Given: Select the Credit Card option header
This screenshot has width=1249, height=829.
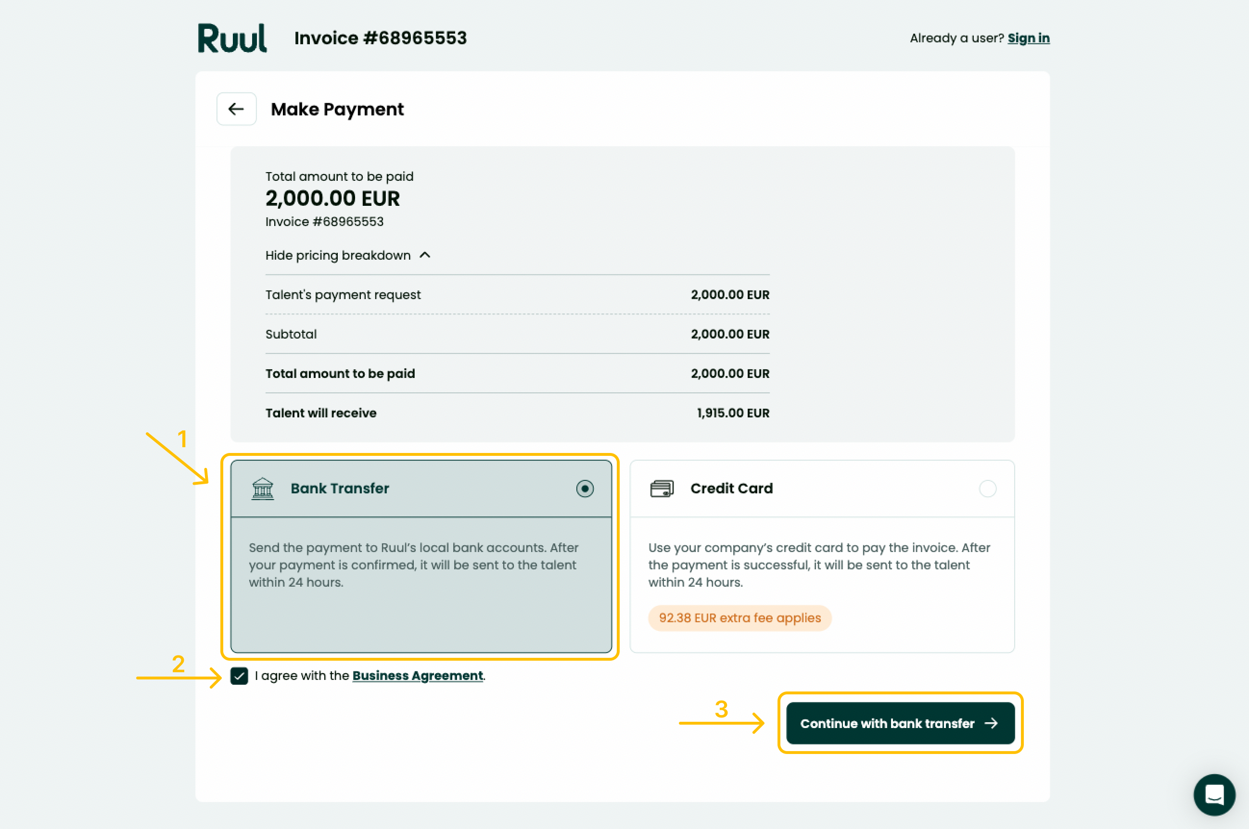Looking at the screenshot, I should 822,489.
